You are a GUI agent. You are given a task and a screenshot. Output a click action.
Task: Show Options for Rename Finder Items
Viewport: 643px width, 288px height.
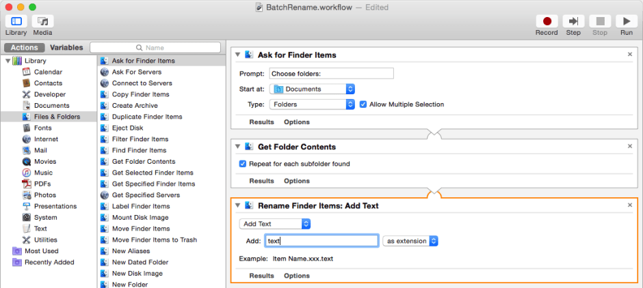point(297,276)
